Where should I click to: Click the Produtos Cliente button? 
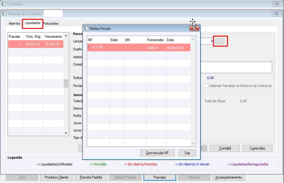[56, 177]
